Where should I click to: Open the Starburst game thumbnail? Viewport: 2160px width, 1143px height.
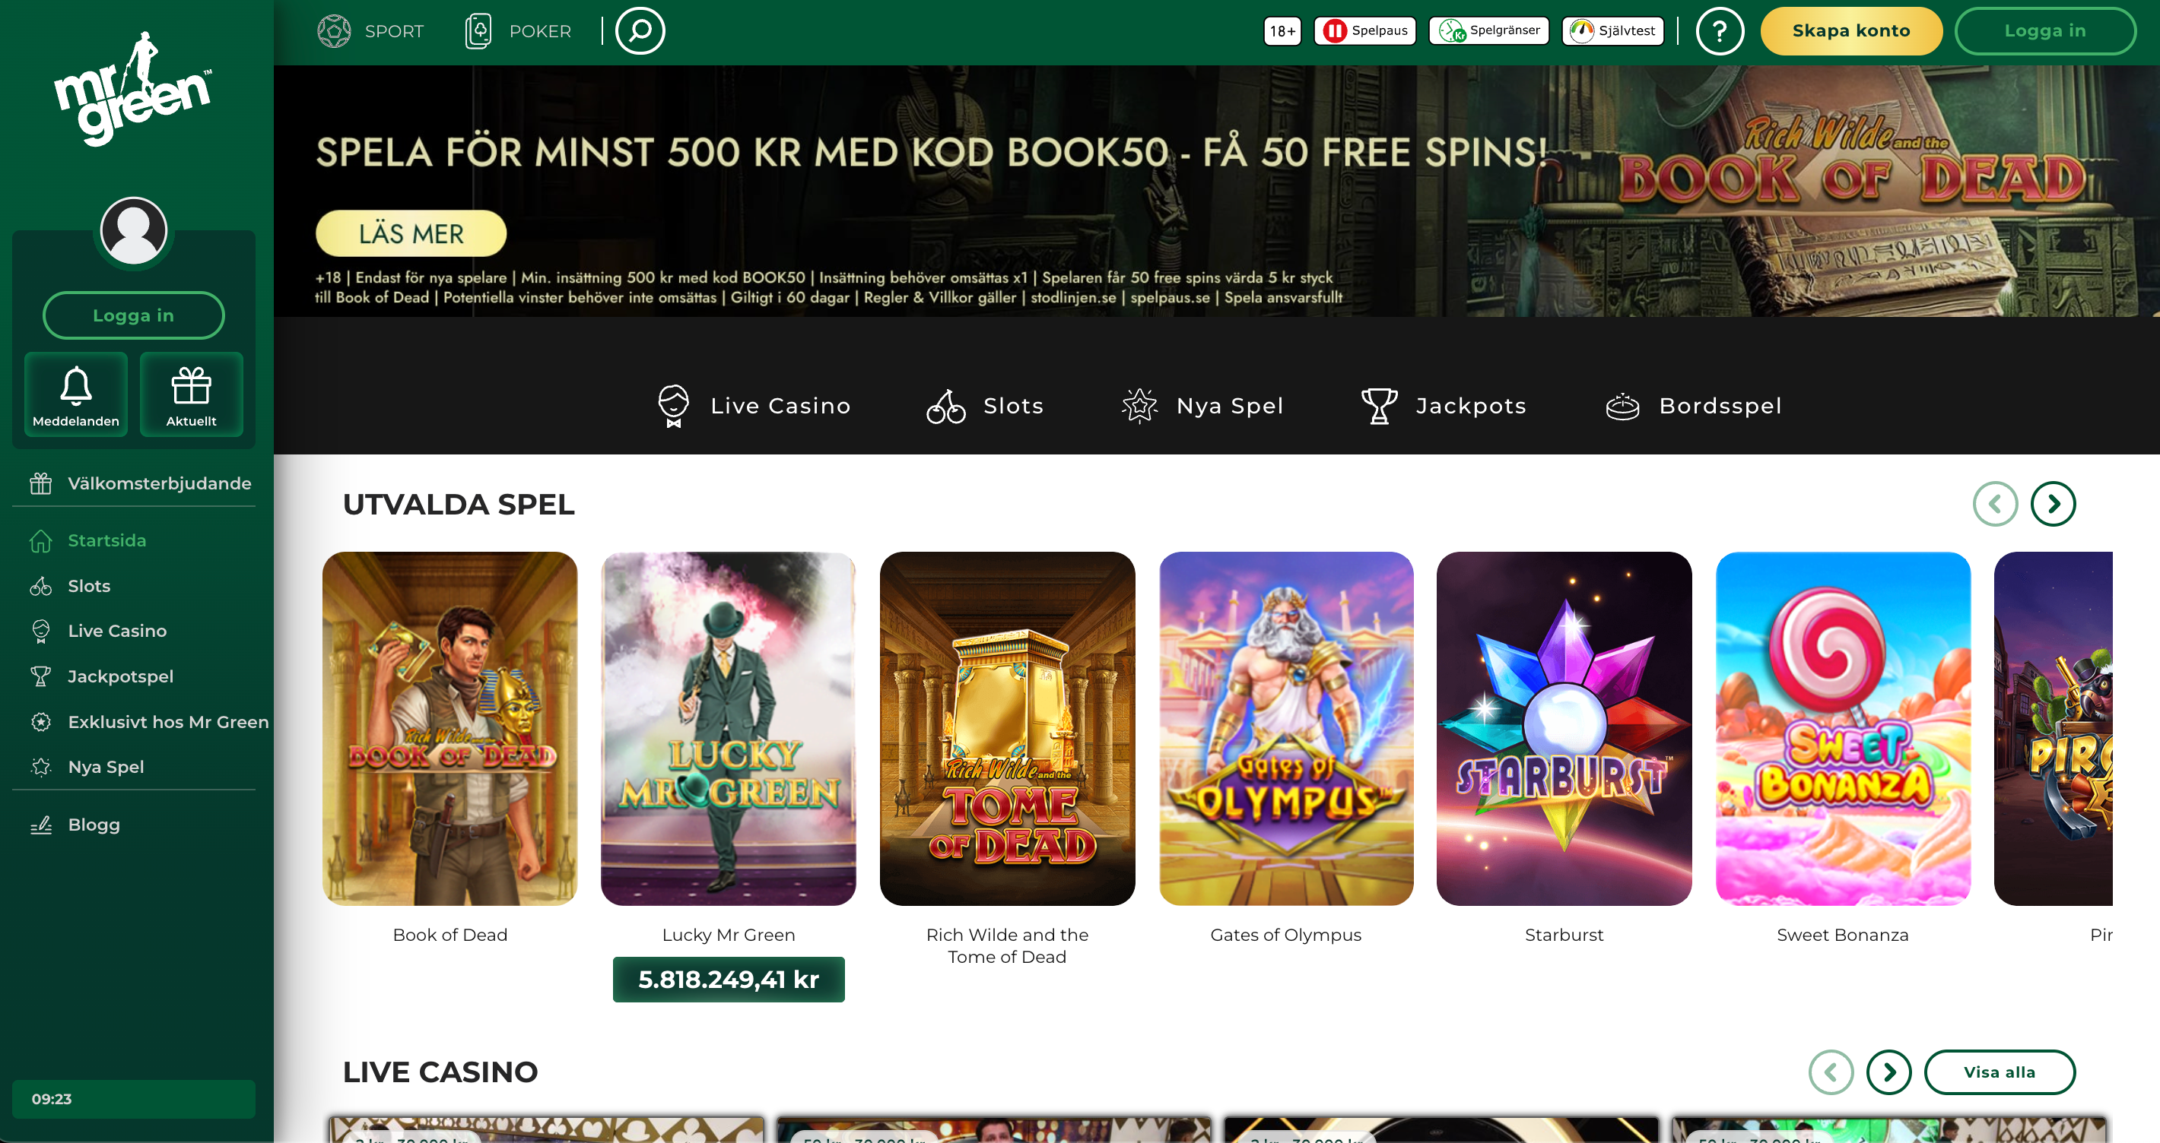[x=1564, y=728]
